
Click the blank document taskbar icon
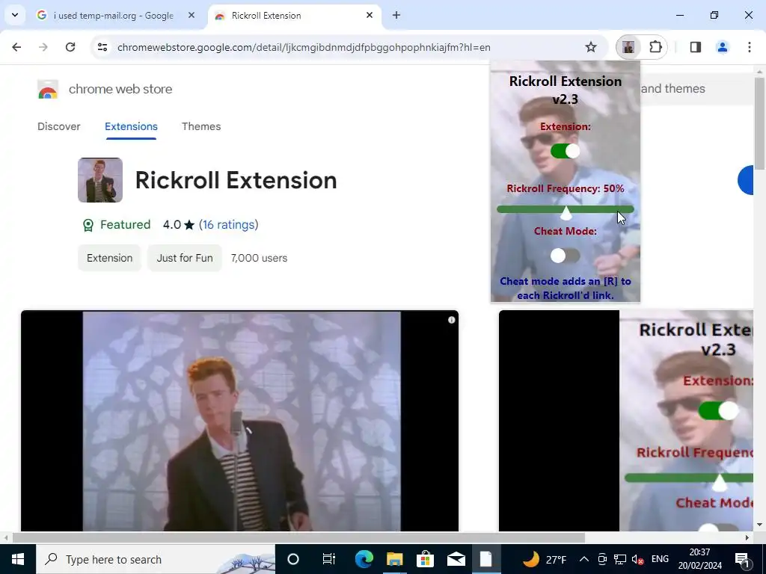pos(486,559)
